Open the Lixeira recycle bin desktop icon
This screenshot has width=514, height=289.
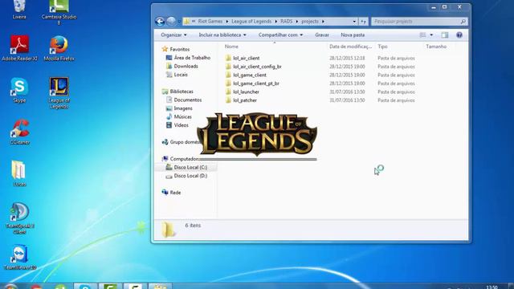pyautogui.click(x=19, y=9)
